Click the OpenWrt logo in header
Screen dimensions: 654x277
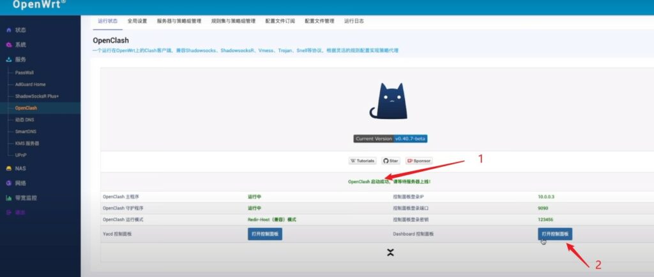(x=39, y=4)
